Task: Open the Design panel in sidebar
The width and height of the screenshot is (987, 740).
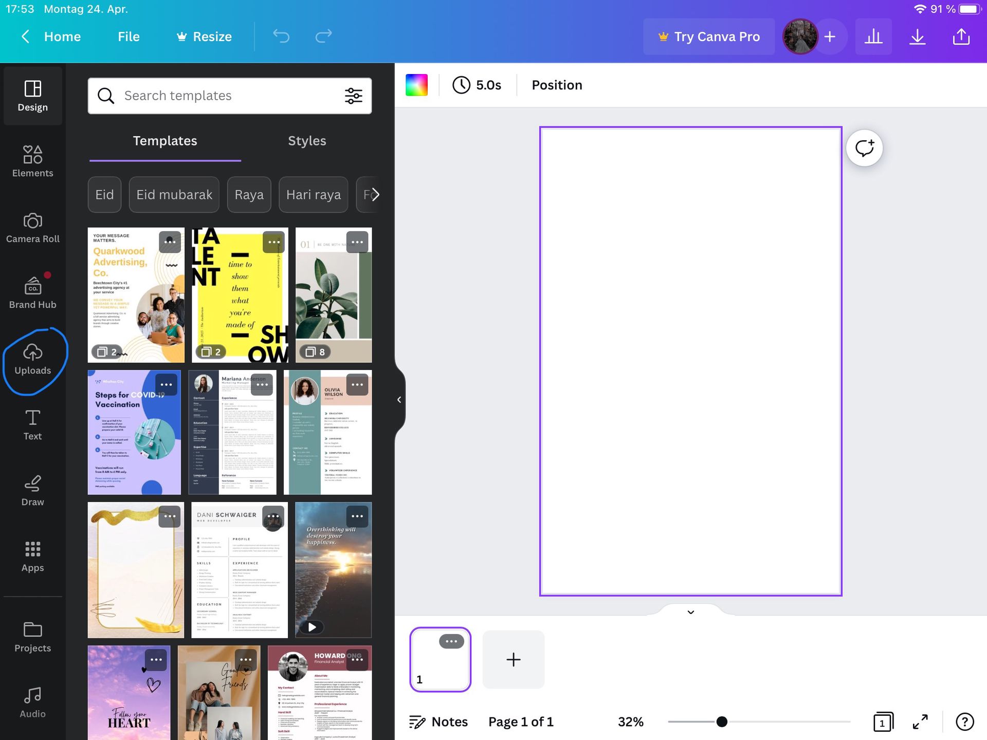Action: pos(32,96)
